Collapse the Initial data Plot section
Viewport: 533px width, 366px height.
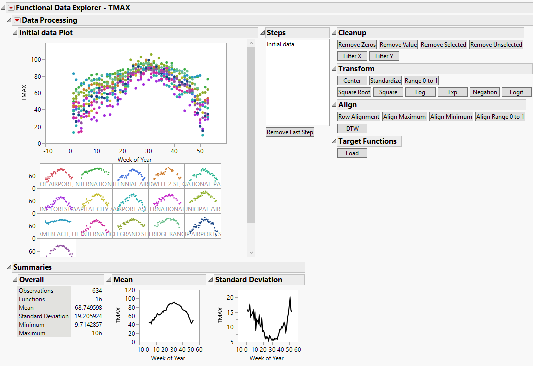point(15,33)
